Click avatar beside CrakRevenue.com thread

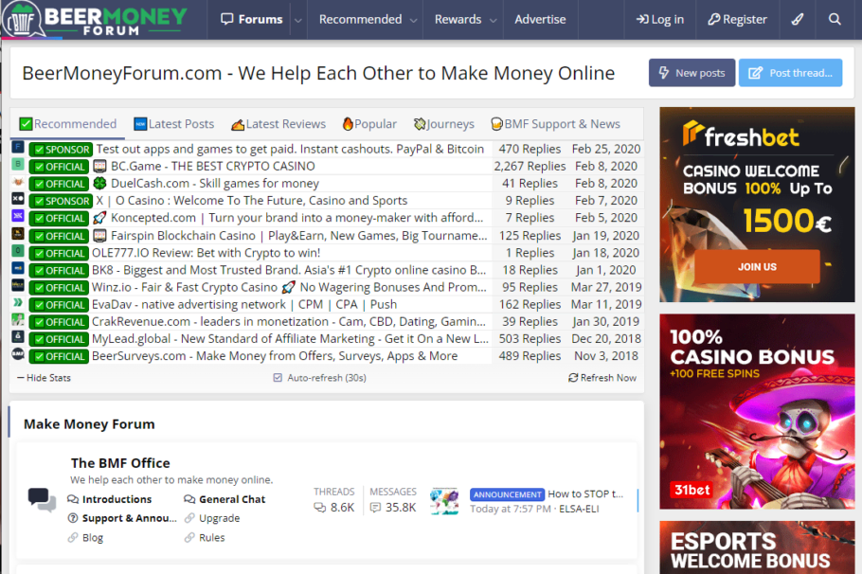click(18, 319)
